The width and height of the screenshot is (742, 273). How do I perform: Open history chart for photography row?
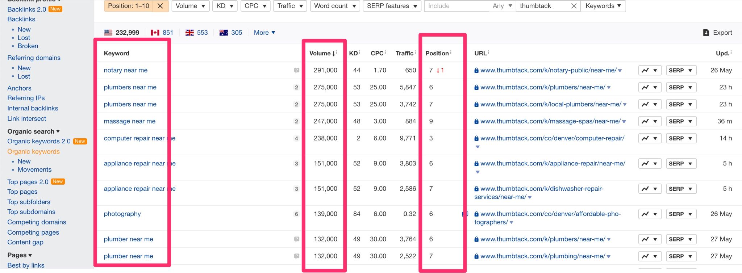(x=650, y=214)
